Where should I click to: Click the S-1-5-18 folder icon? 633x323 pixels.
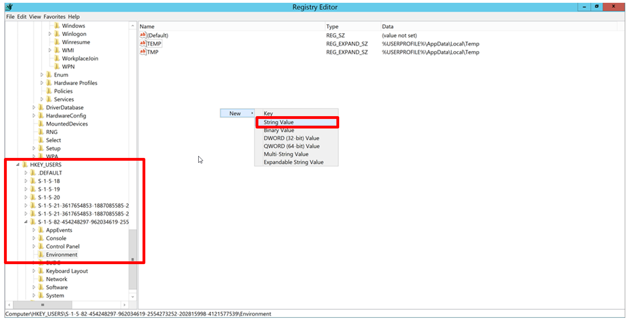point(33,181)
